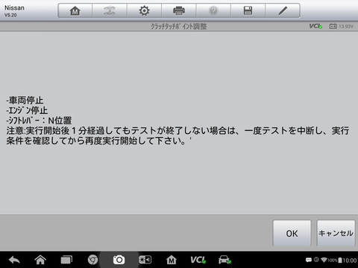Tap the Wi-Fi status icon
The width and height of the screenshot is (358, 268).
pos(324,260)
